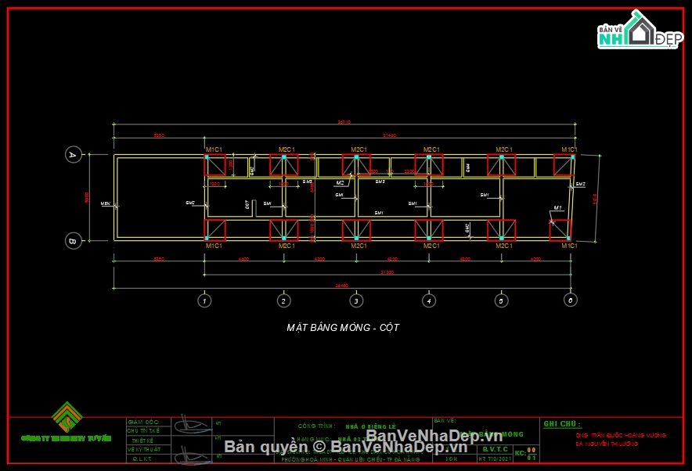Click the grid axis bubble numbered 6

tap(571, 300)
